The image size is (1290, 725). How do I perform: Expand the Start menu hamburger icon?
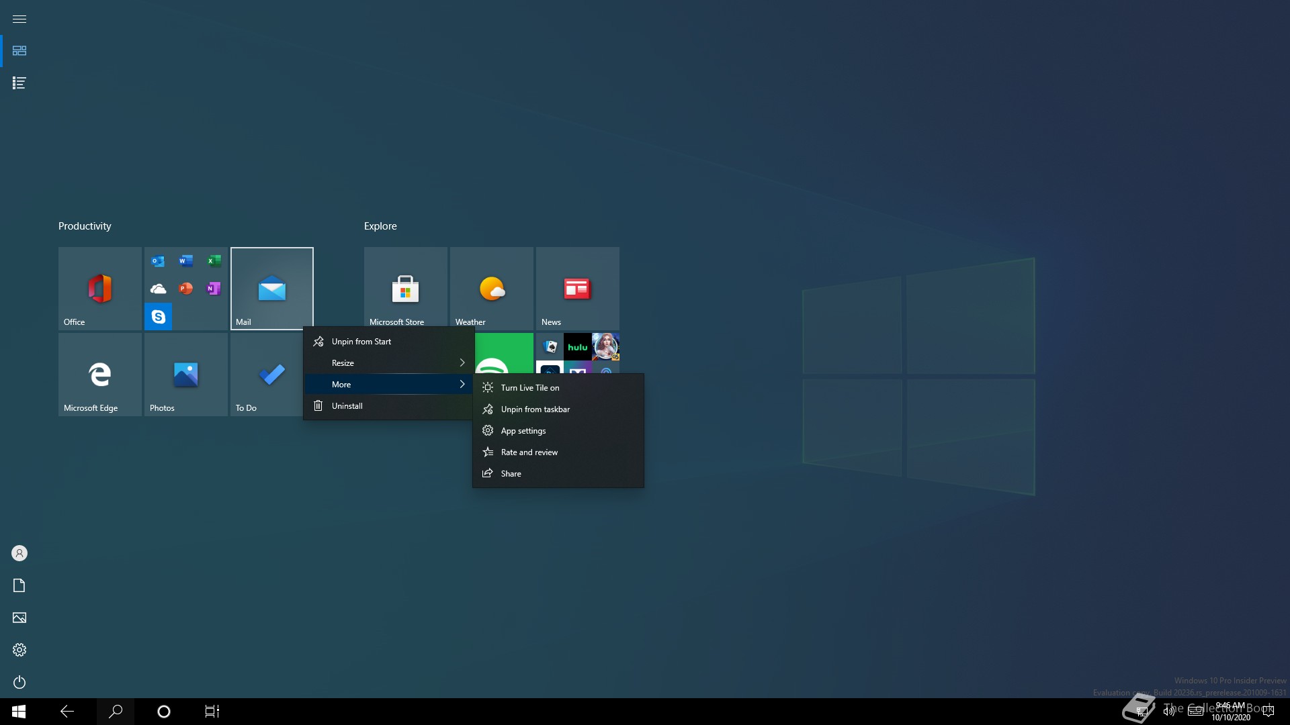19,19
